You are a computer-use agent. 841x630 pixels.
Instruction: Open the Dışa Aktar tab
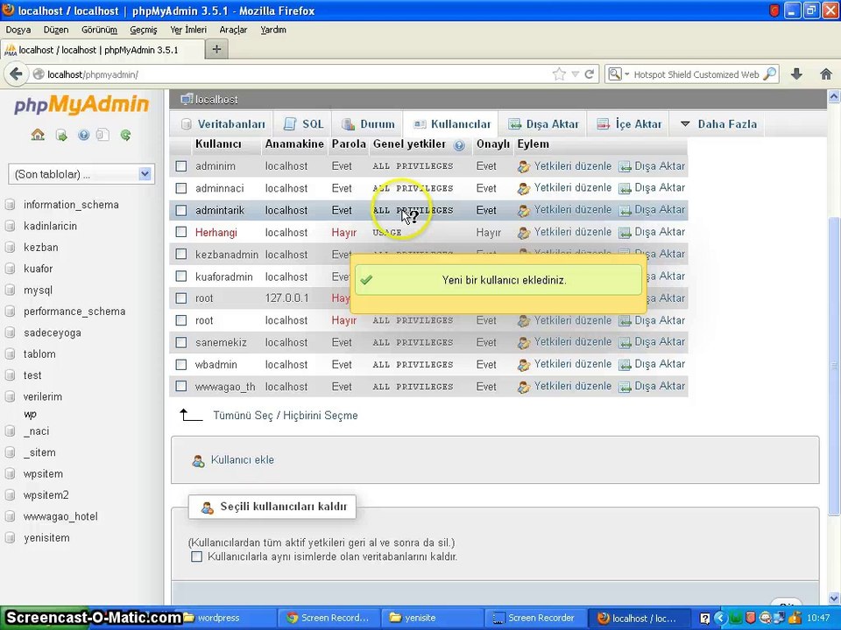coord(543,124)
